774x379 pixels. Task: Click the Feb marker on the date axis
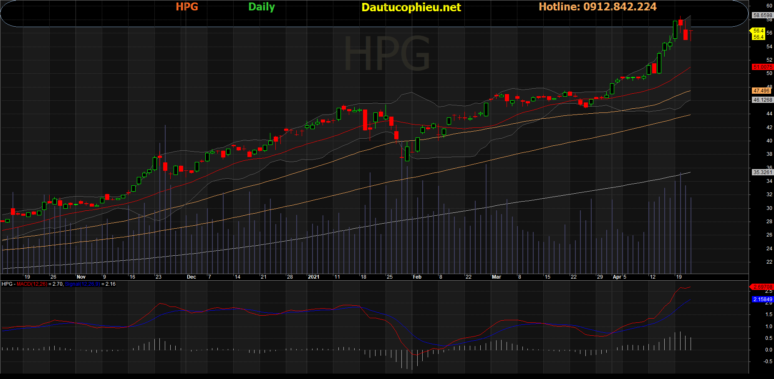(417, 277)
